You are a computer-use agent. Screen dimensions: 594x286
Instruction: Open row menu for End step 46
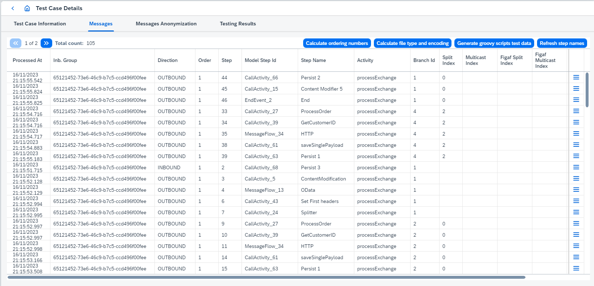(x=576, y=100)
